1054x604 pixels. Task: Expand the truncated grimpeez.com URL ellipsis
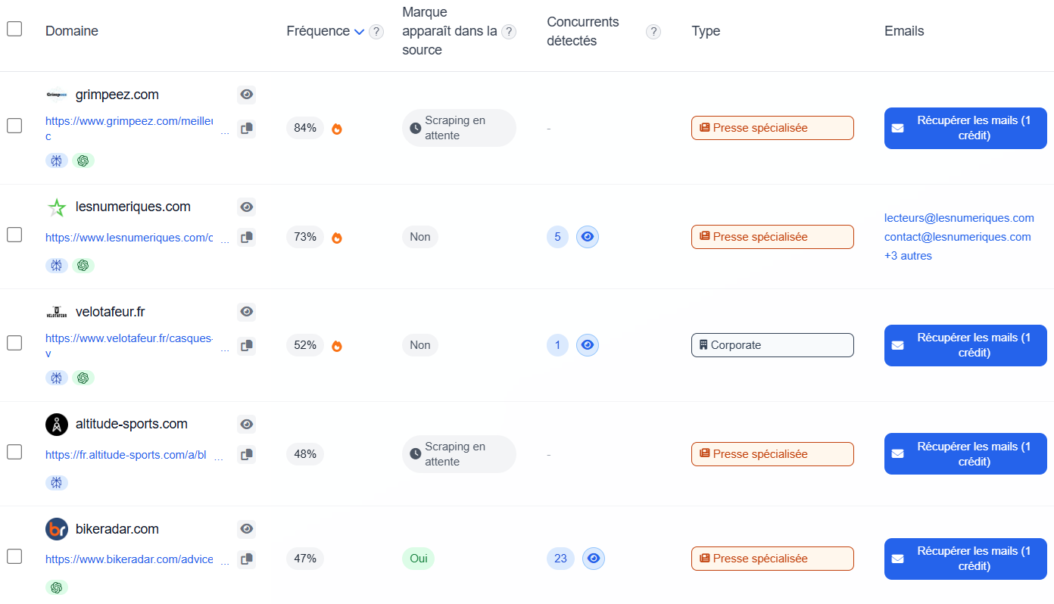coord(224,133)
